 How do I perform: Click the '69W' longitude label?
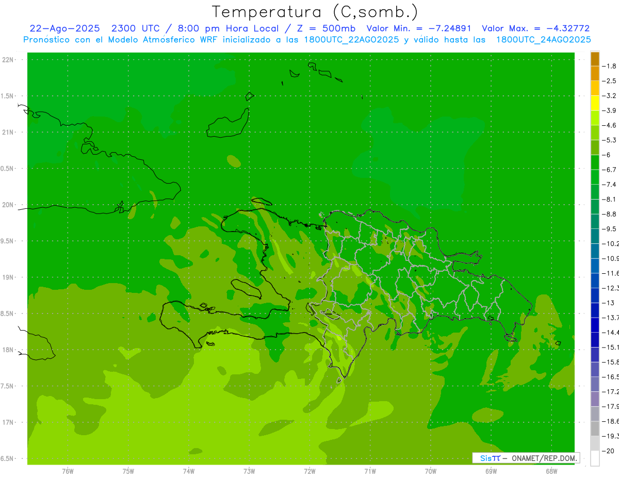[491, 471]
